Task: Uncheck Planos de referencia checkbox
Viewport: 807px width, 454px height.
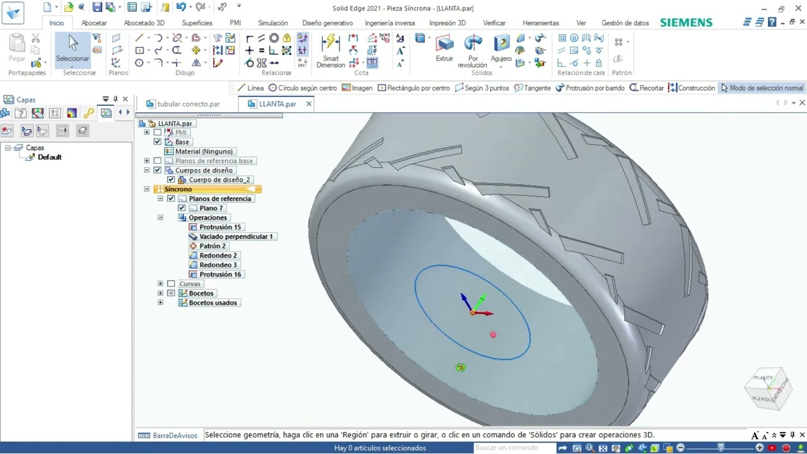Action: coord(171,199)
